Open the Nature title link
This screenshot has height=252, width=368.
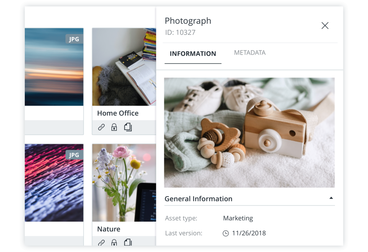[x=109, y=229]
